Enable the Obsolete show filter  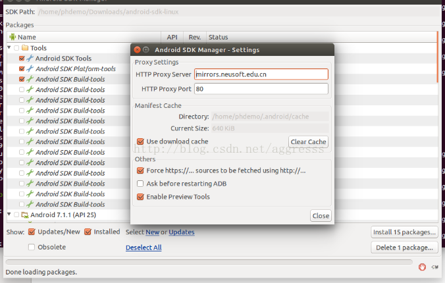(32, 247)
